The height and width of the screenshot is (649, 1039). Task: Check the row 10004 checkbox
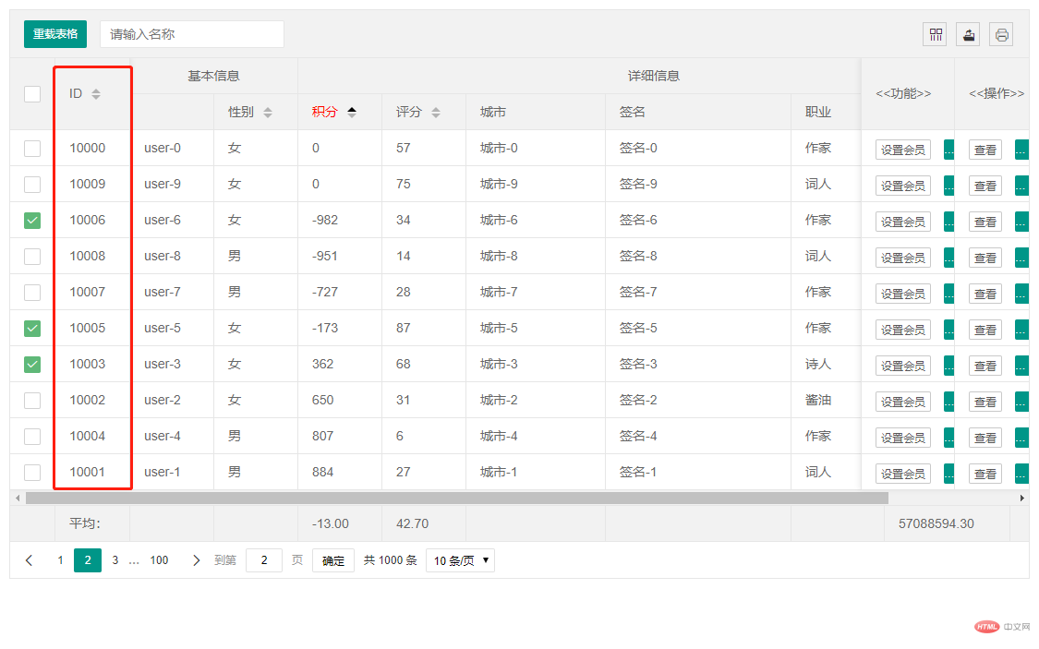pos(32,437)
